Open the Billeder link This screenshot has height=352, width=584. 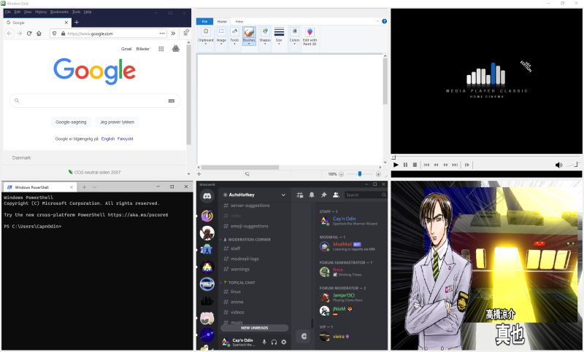[142, 49]
